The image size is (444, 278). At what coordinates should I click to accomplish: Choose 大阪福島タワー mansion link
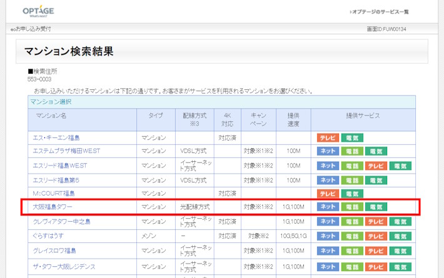click(x=53, y=207)
